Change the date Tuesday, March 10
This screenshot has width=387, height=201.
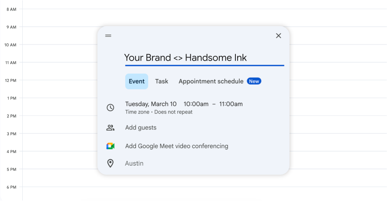pos(151,104)
